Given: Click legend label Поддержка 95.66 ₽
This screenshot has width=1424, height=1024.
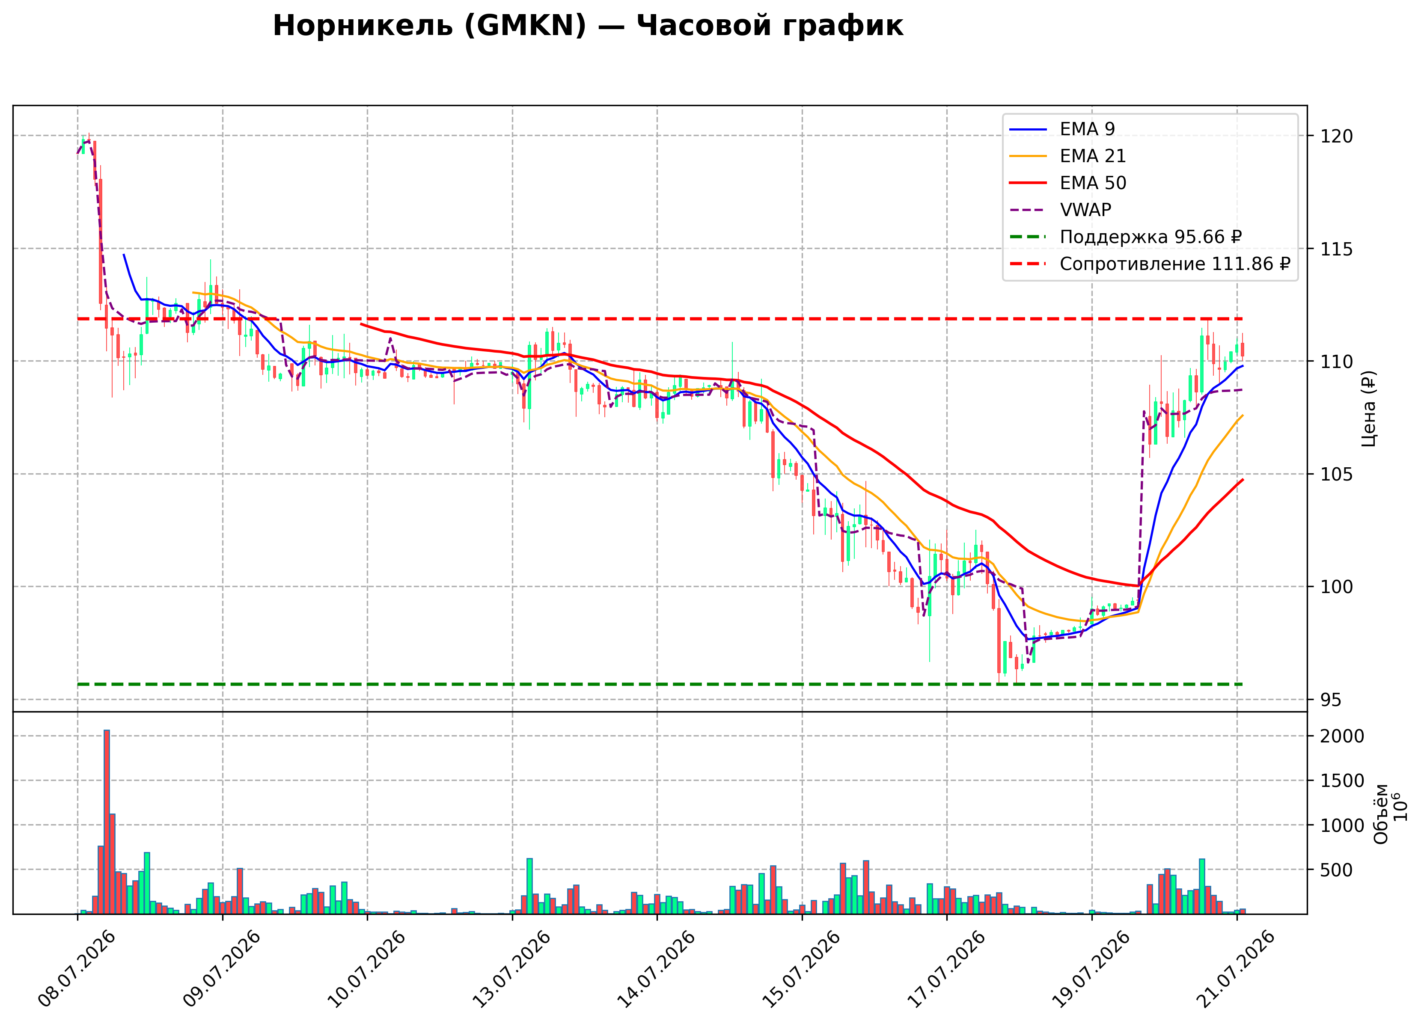Looking at the screenshot, I should [x=1150, y=237].
